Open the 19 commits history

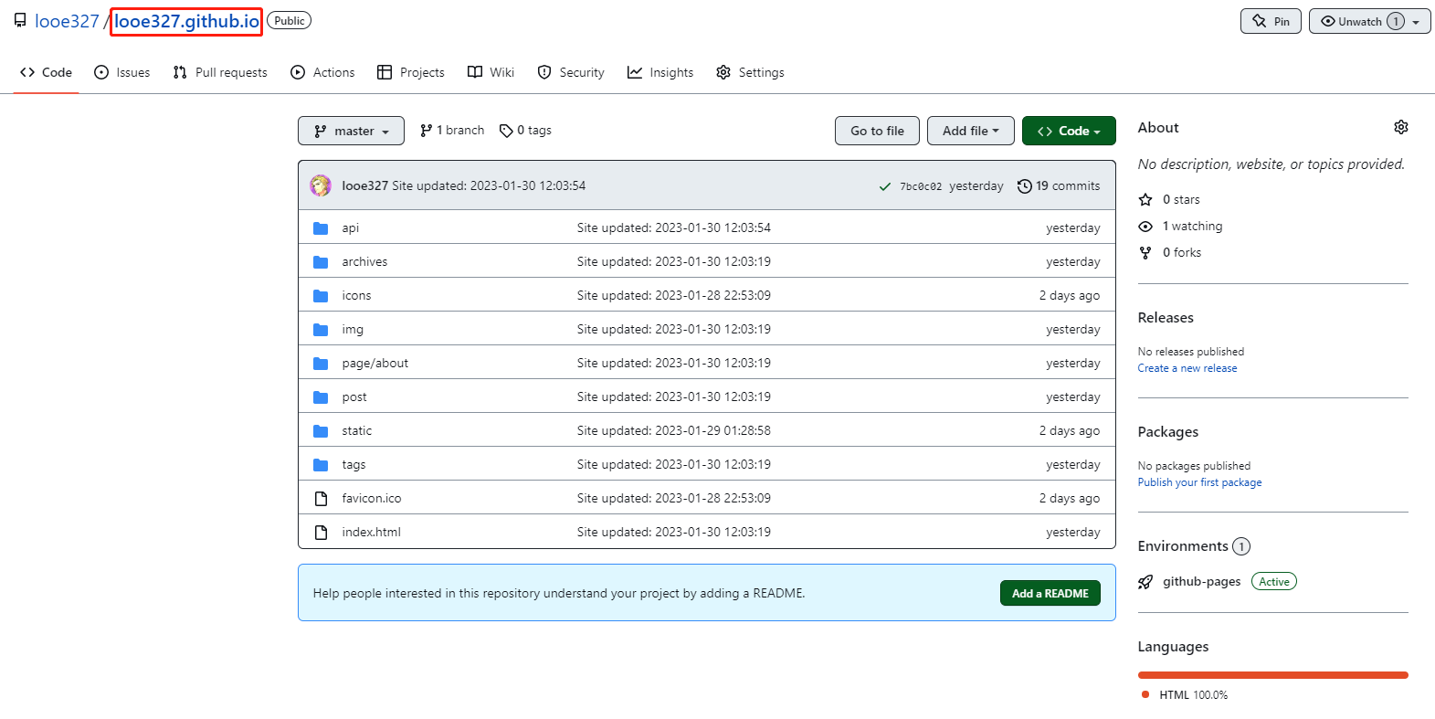coord(1059,185)
